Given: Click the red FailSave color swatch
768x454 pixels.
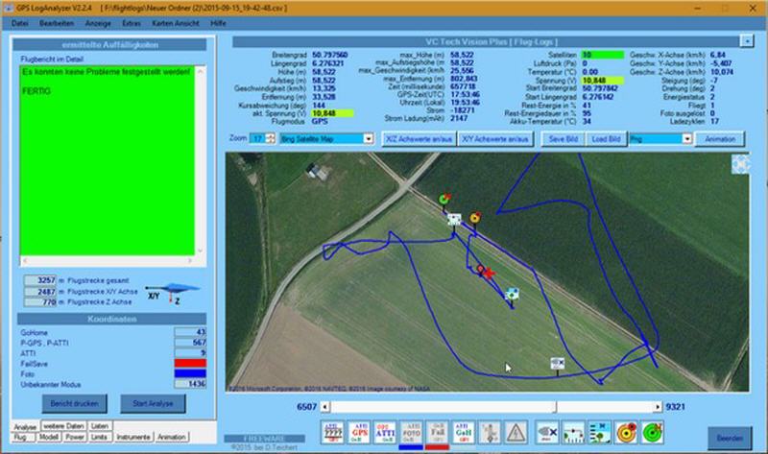Looking at the screenshot, I should 190,364.
